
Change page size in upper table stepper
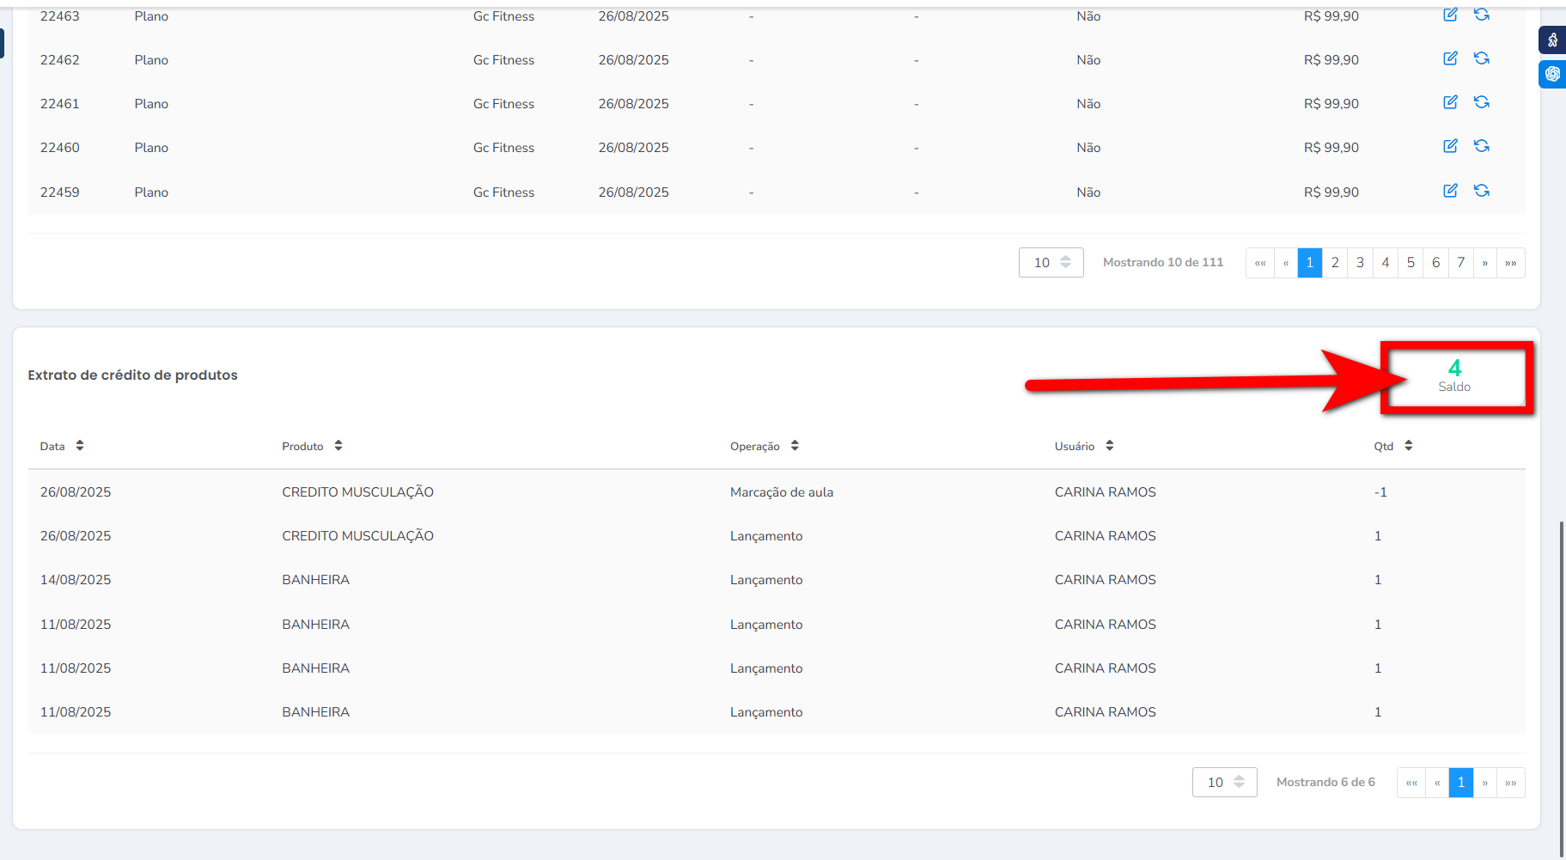point(1065,262)
